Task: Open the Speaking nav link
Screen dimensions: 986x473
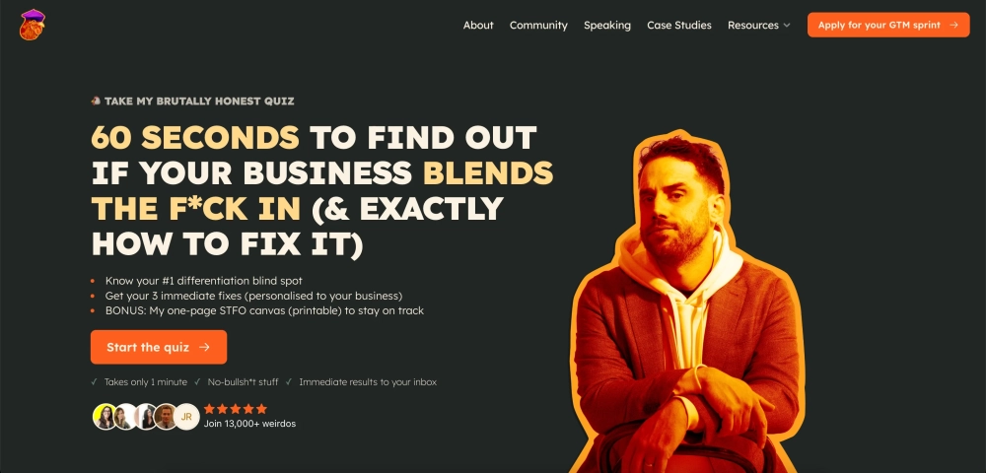Action: 606,25
